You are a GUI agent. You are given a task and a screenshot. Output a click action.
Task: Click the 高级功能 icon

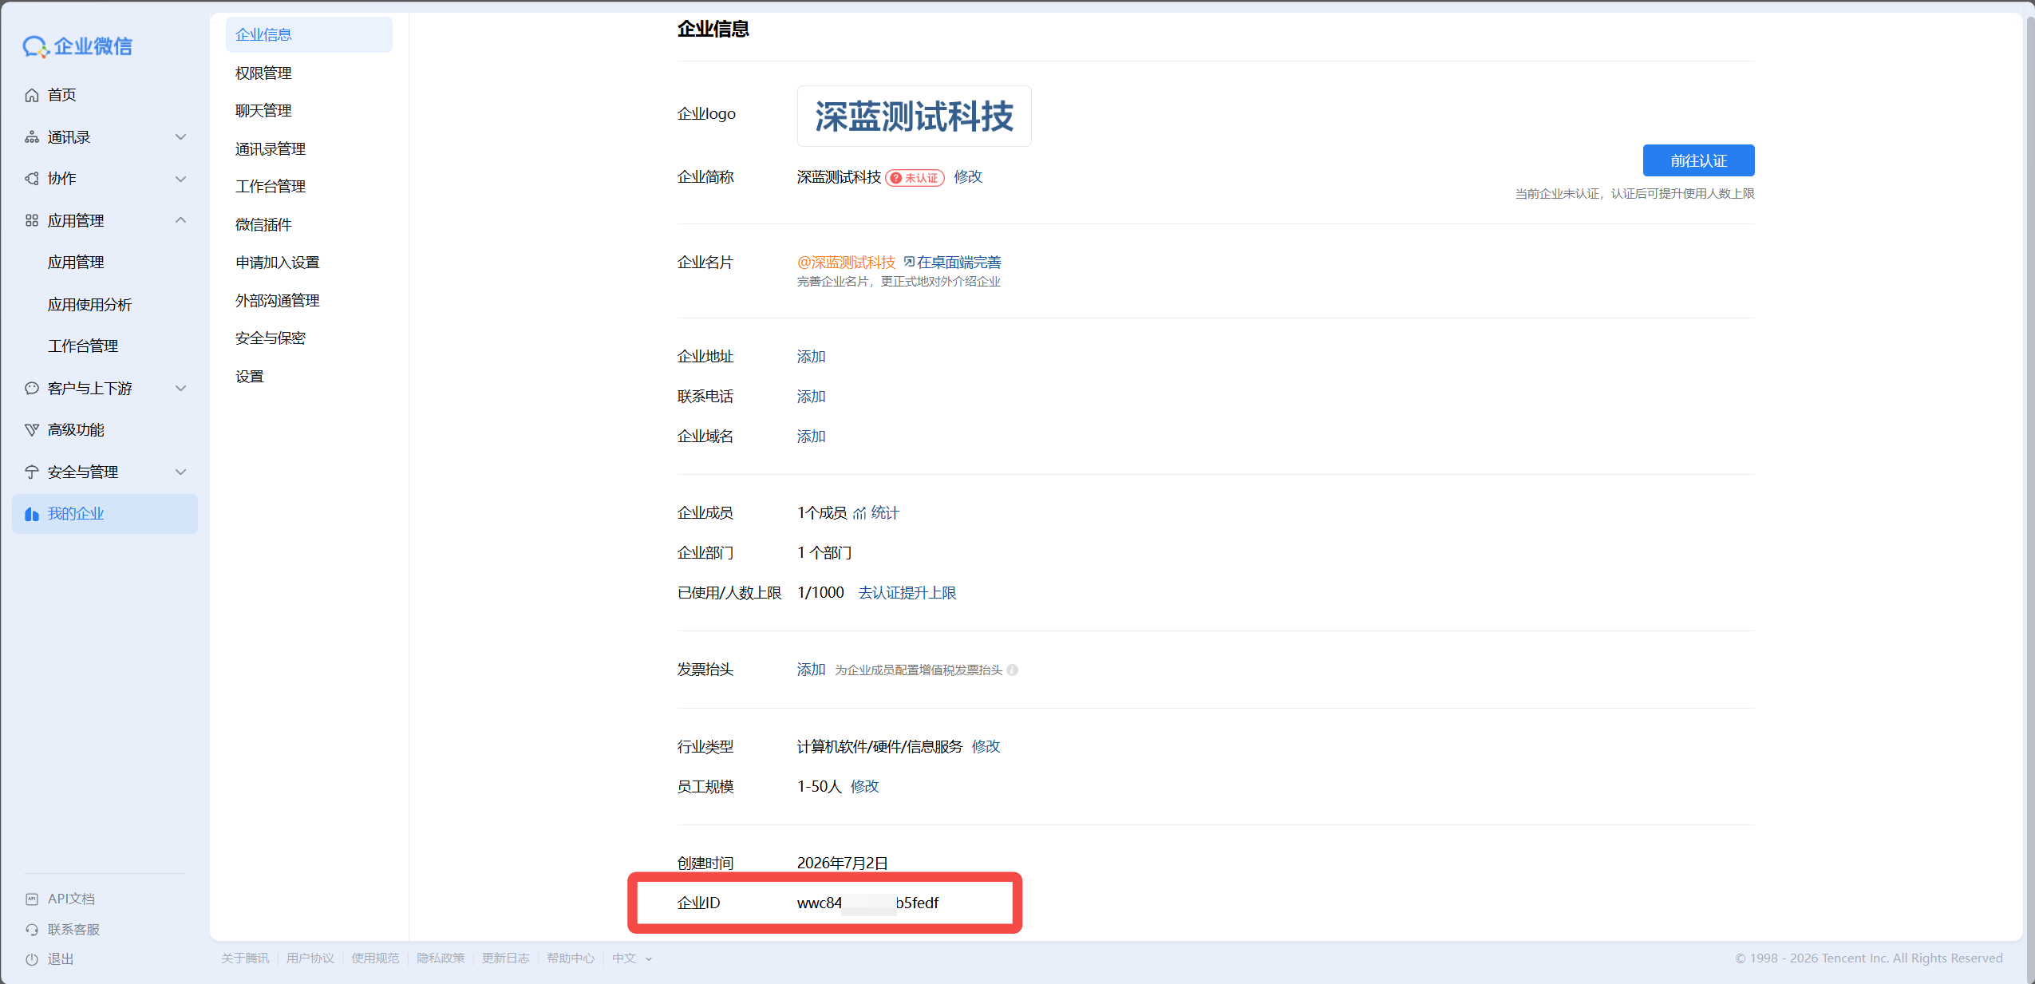pos(32,430)
